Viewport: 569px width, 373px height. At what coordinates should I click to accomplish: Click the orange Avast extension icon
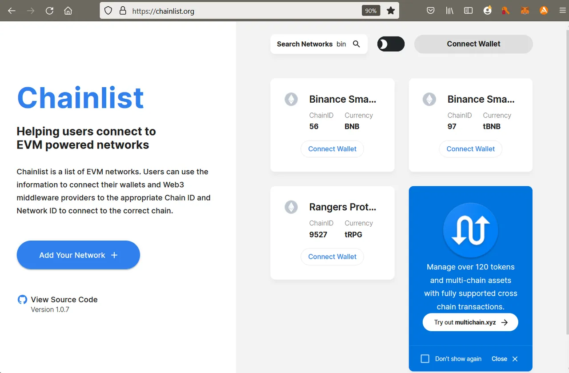[544, 11]
